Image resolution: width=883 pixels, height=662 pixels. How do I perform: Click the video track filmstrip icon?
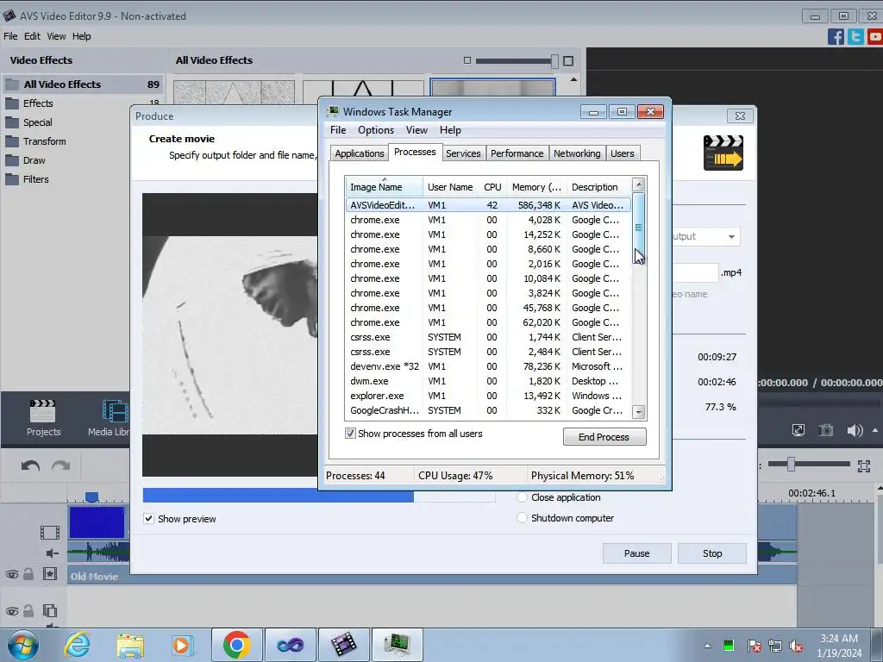click(x=49, y=532)
